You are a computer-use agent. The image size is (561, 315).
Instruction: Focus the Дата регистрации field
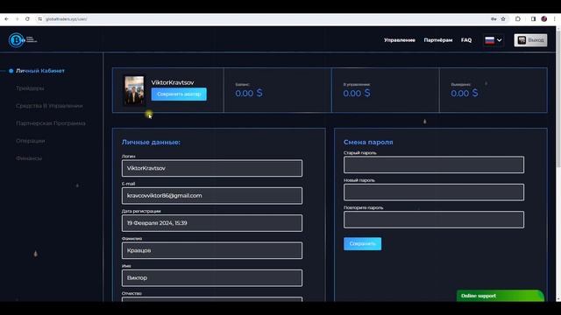(x=212, y=223)
